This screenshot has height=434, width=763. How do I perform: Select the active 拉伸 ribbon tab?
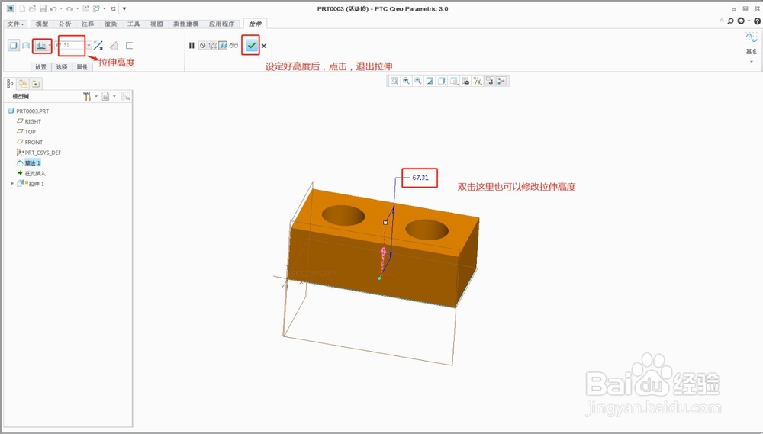pos(255,24)
